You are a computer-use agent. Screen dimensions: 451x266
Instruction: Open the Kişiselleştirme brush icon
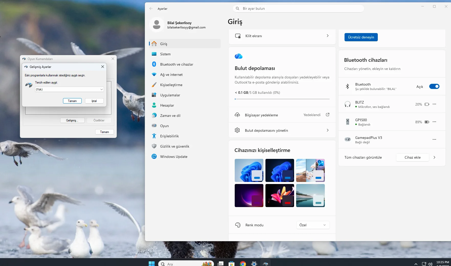coord(154,85)
